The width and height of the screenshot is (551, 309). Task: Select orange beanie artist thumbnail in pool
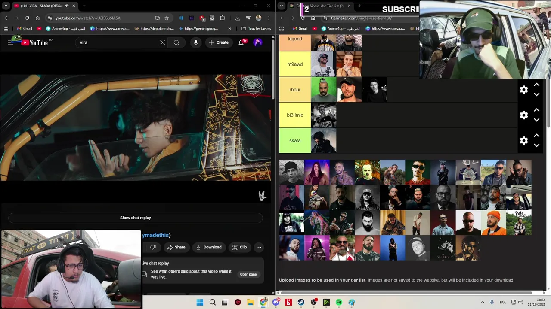click(x=494, y=222)
